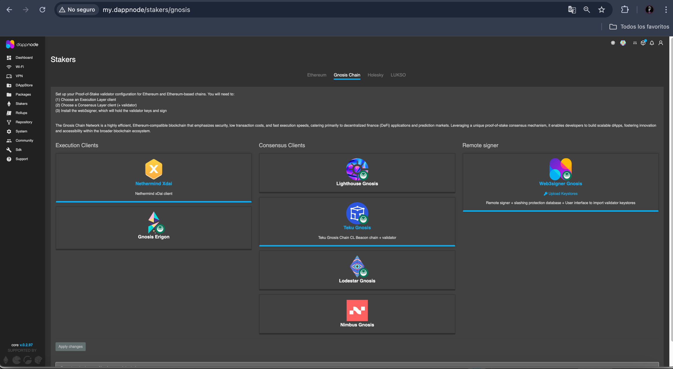Switch to the Ethereum tab

point(317,75)
